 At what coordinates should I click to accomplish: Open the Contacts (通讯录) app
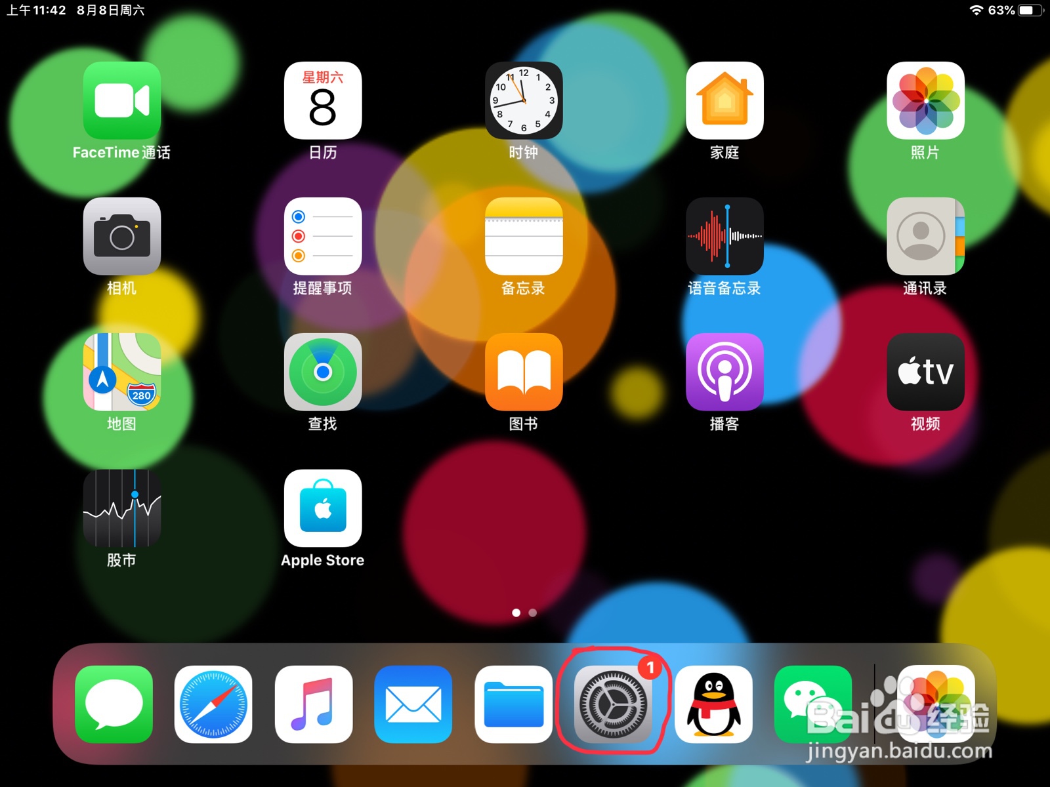tap(925, 236)
